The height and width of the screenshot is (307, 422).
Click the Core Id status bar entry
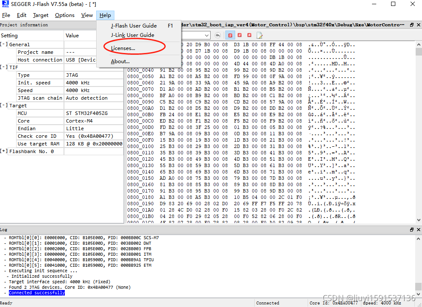333,303
